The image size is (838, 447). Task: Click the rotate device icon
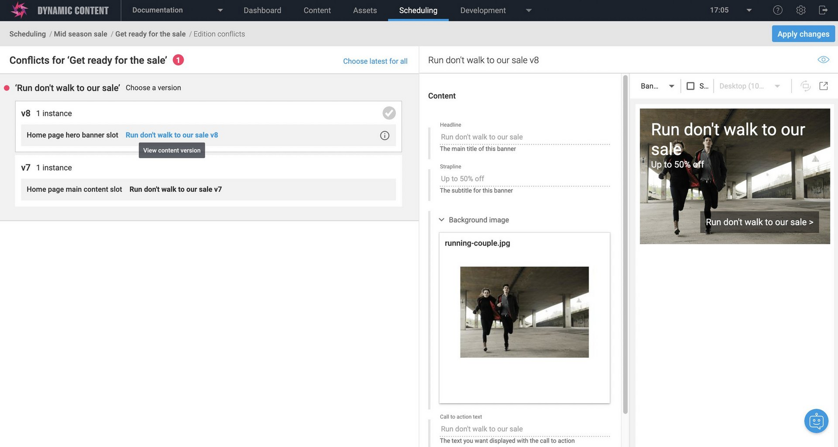(x=805, y=86)
